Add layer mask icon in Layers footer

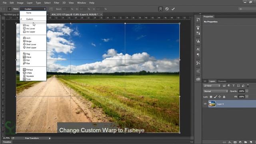pyautogui.click(x=235, y=142)
